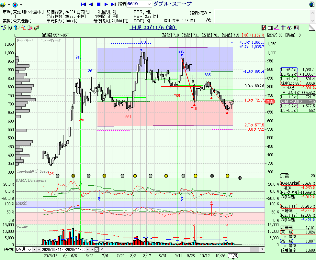Click the crosshair cursor icon

pos(283,28)
